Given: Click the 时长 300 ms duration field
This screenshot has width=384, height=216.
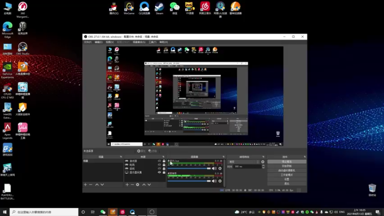Looking at the screenshot, I should click(x=247, y=167).
